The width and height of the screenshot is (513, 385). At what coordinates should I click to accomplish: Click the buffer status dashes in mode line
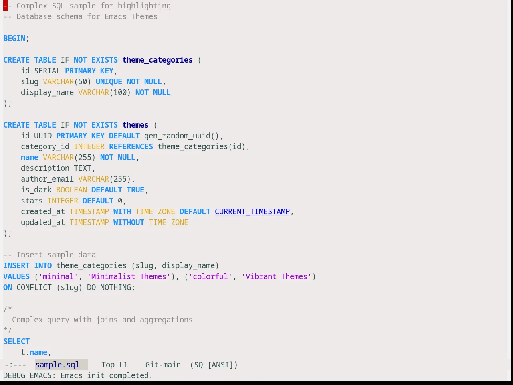pos(15,365)
